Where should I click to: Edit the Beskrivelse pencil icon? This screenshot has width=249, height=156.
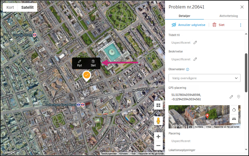pos(195,59)
